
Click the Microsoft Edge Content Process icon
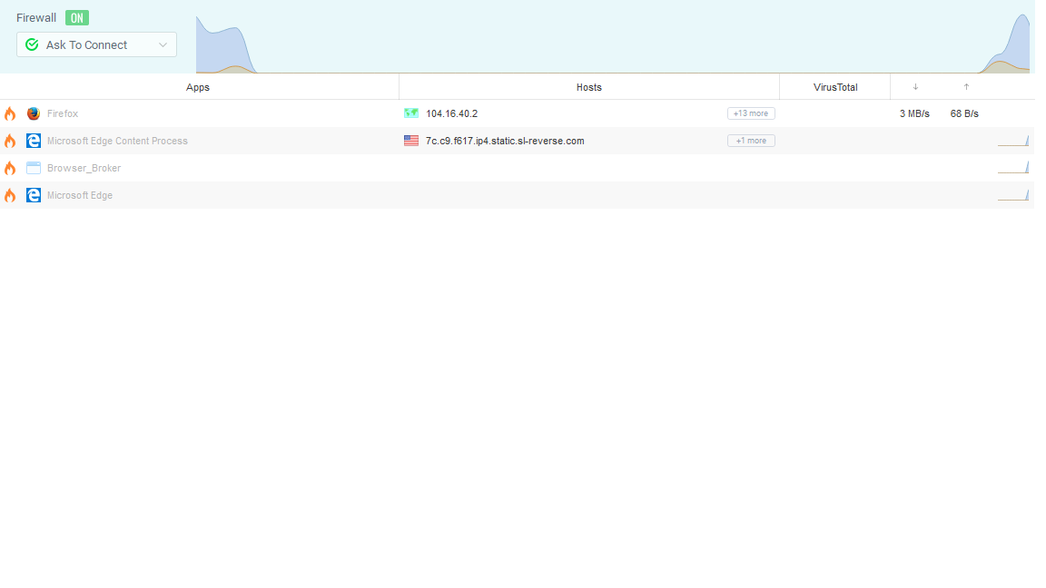(34, 141)
